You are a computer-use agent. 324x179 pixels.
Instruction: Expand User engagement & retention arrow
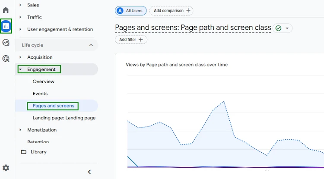(20, 29)
